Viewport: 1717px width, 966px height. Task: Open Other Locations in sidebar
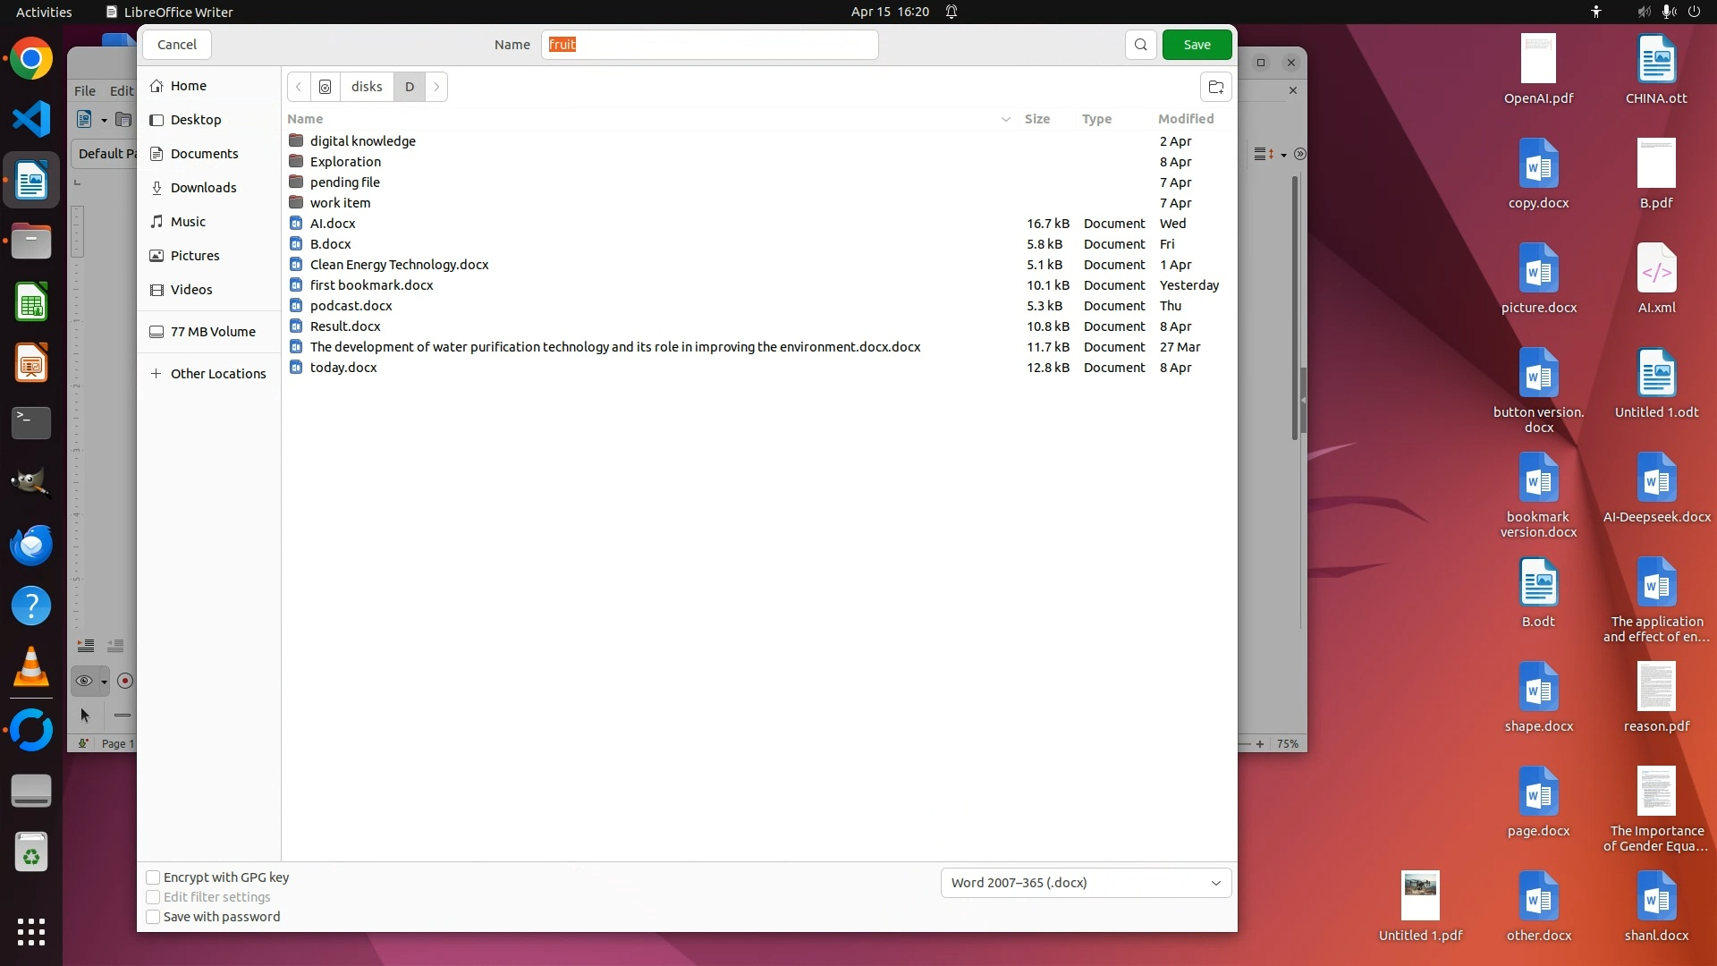coord(217,374)
